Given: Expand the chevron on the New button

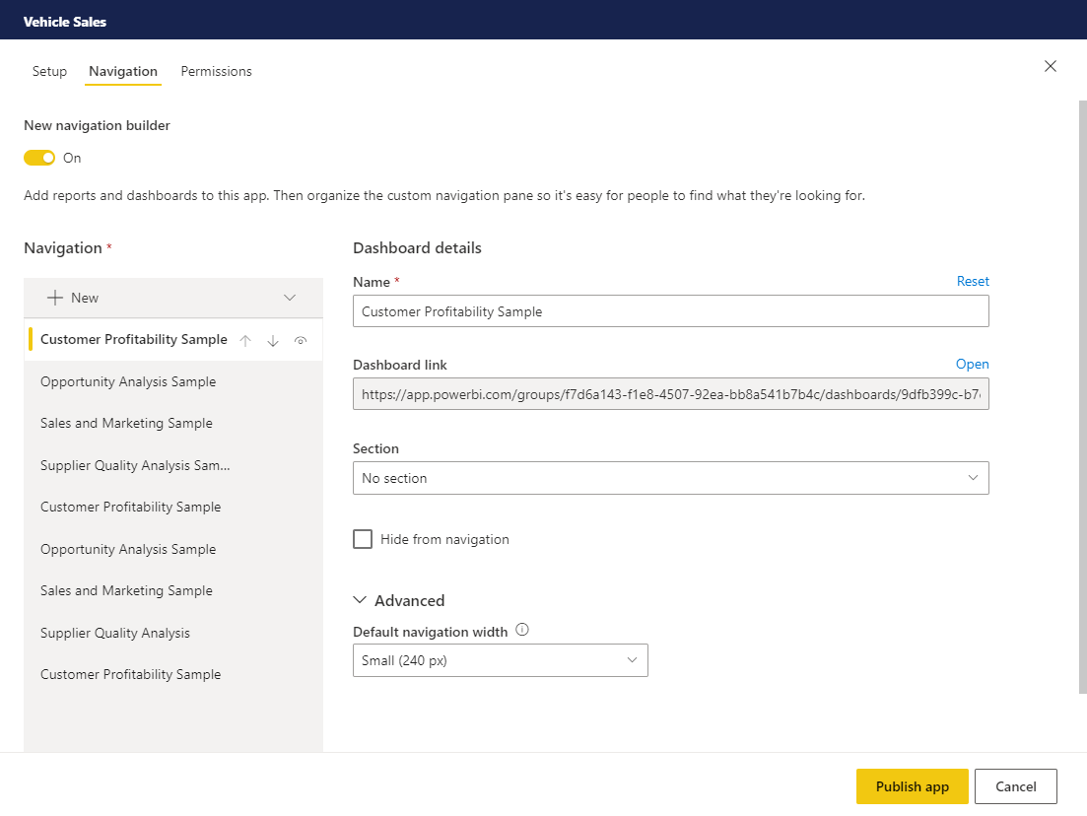Looking at the screenshot, I should (x=290, y=297).
